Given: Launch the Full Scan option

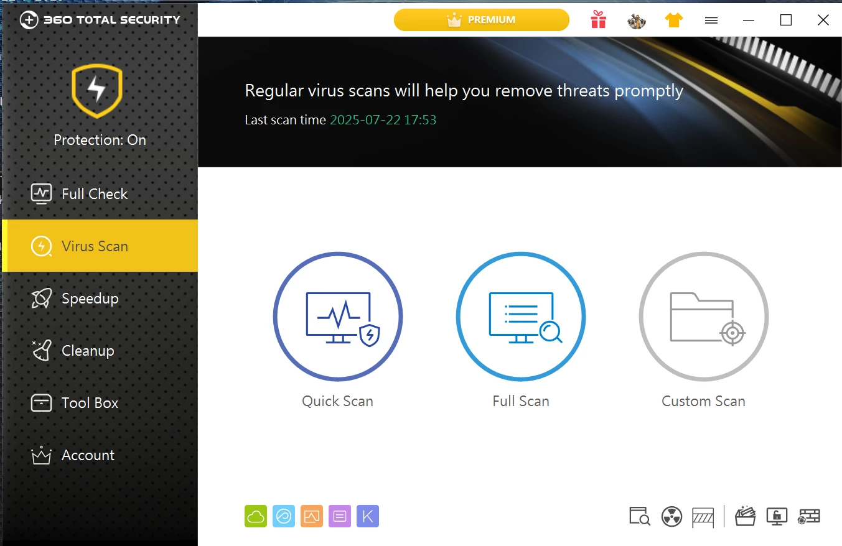Looking at the screenshot, I should pyautogui.click(x=521, y=317).
